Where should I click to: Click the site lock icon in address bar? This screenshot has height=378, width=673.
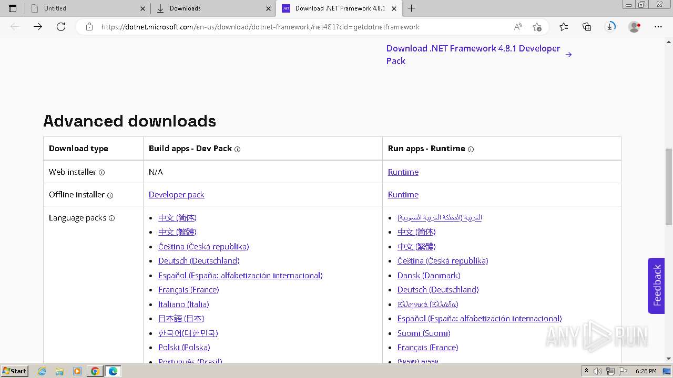(x=89, y=27)
